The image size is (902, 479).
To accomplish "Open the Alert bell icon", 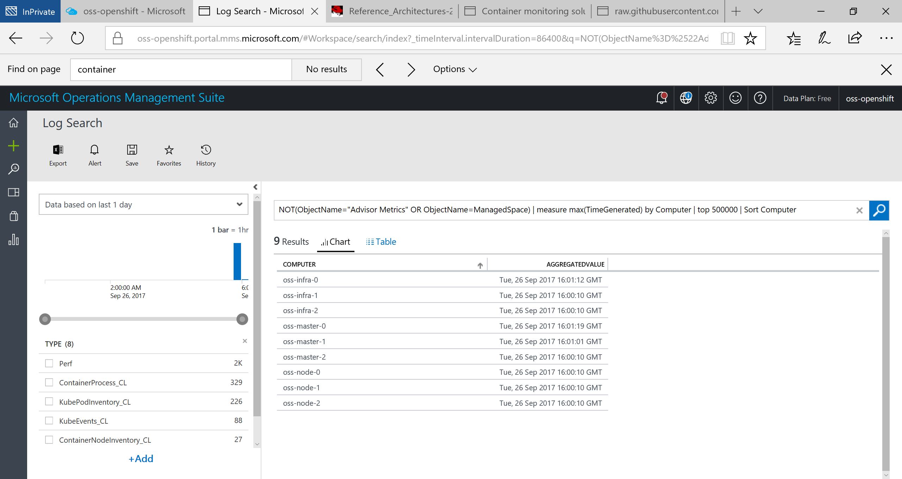I will [x=94, y=150].
